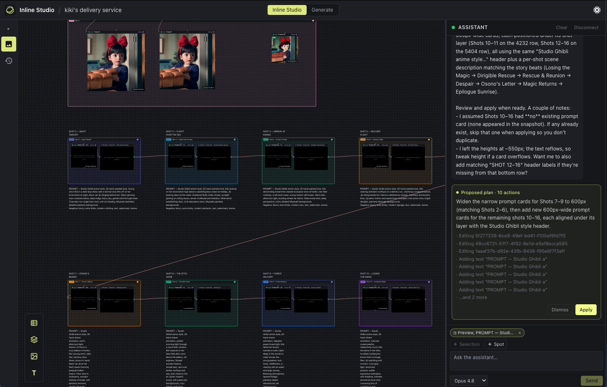Click the Shot 4 Arrival in Koriko color dot
Image resolution: width=607 pixels, height=387 pixels.
click(x=332, y=140)
